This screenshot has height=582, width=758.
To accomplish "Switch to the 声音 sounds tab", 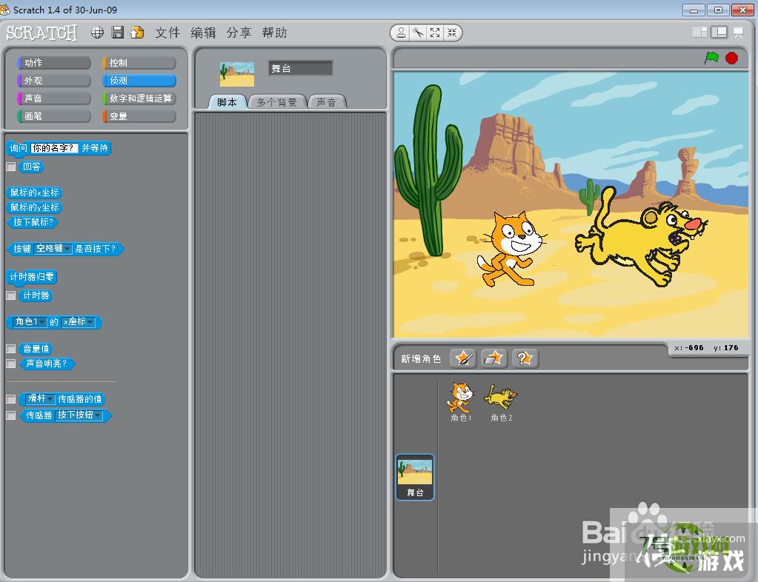I will pyautogui.click(x=327, y=102).
